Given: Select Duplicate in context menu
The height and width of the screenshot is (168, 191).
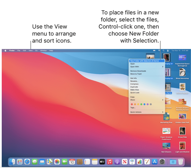Looking at the screenshot, I should click(x=147, y=87).
